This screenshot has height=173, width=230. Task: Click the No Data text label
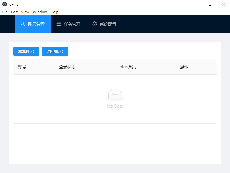tap(115, 106)
